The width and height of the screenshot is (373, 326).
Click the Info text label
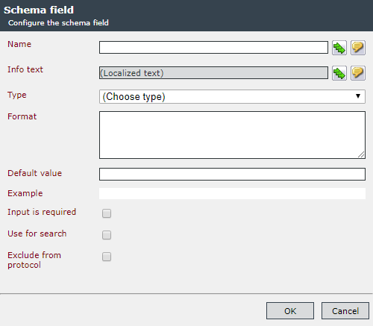[x=25, y=69]
